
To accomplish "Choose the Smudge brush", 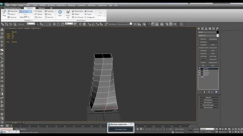I will (x=88, y=11).
